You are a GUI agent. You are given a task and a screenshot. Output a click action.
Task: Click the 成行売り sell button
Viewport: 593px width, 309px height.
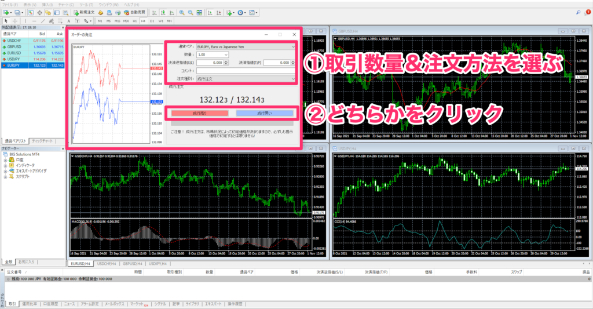pos(200,113)
